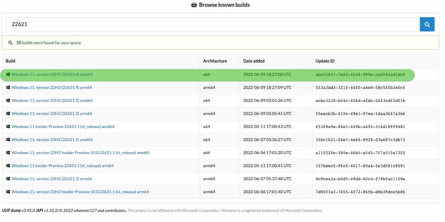
Task: Open Insider Preview 22621.1 (ni_release) amd64 build
Action: 63,127
